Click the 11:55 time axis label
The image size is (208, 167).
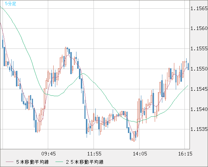(94, 154)
